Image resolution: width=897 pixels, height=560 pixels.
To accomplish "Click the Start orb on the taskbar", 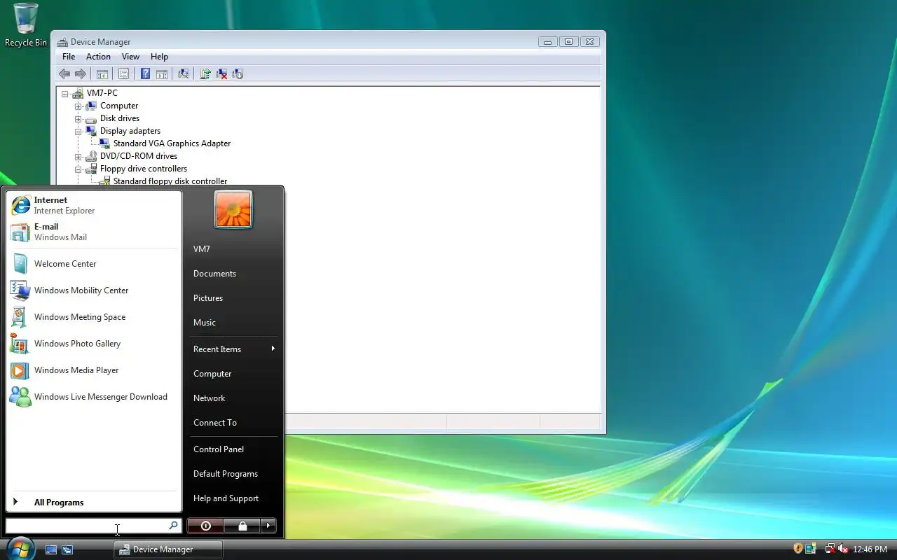I will pyautogui.click(x=19, y=548).
